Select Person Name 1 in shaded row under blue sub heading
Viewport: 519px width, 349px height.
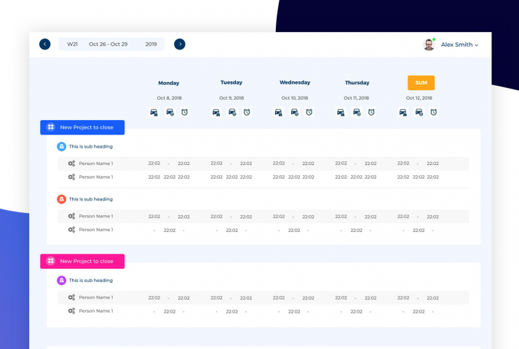[96, 164]
